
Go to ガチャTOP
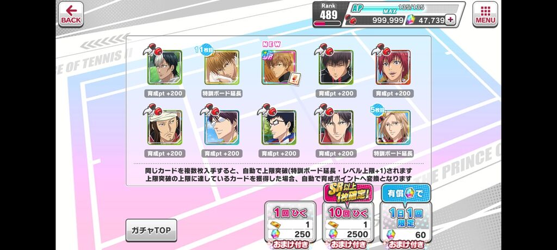(x=151, y=230)
